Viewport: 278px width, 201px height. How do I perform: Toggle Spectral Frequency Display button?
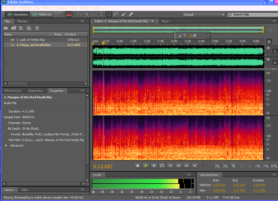69,14
